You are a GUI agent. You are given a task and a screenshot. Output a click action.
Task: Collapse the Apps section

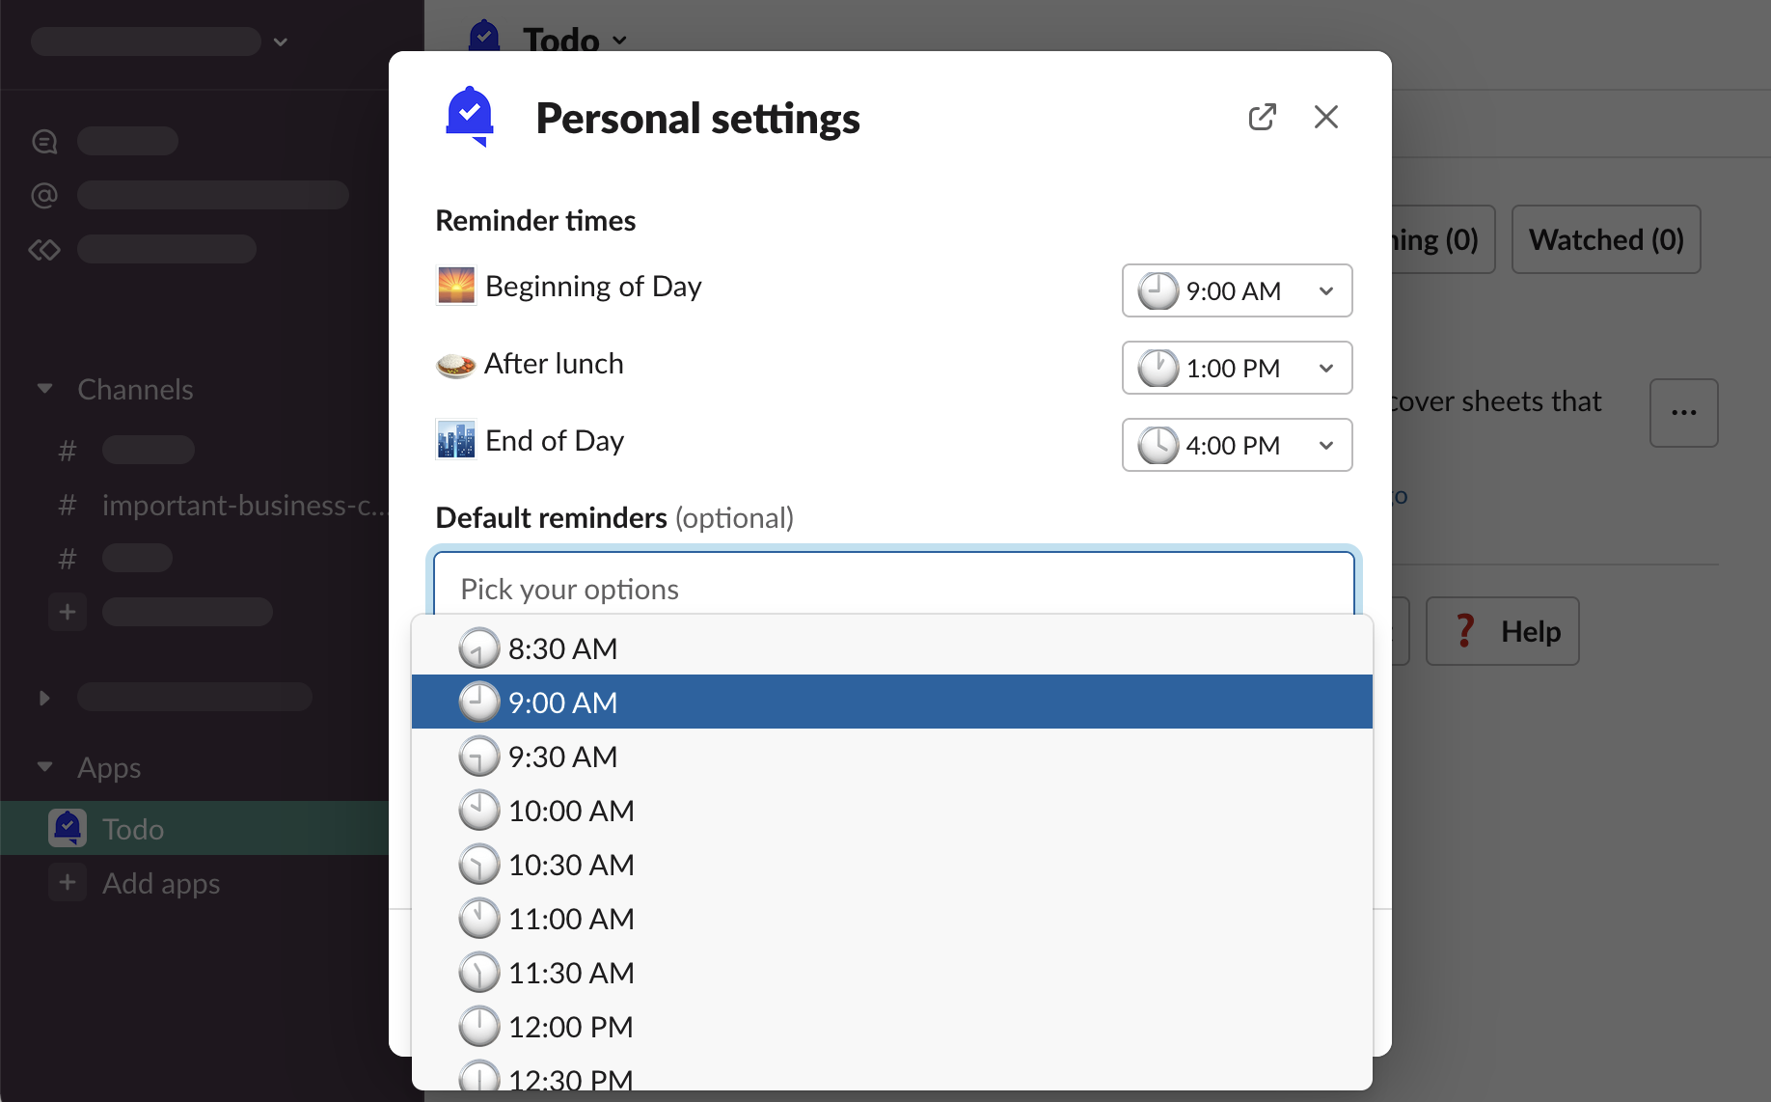pyautogui.click(x=44, y=767)
